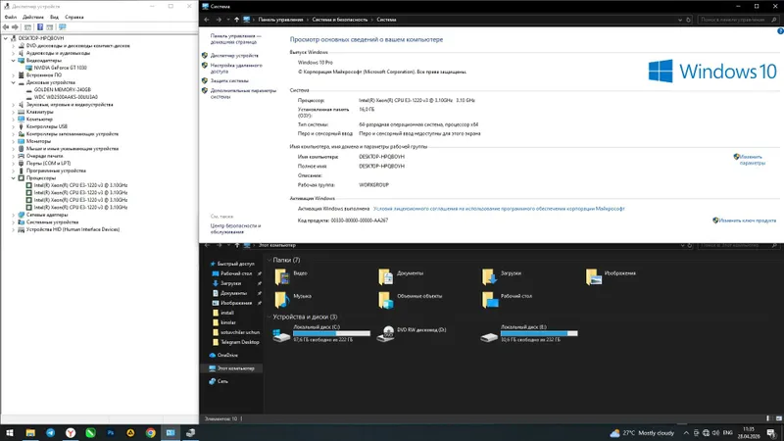
Task: Click the Изменить параметры link
Action: pyautogui.click(x=752, y=160)
